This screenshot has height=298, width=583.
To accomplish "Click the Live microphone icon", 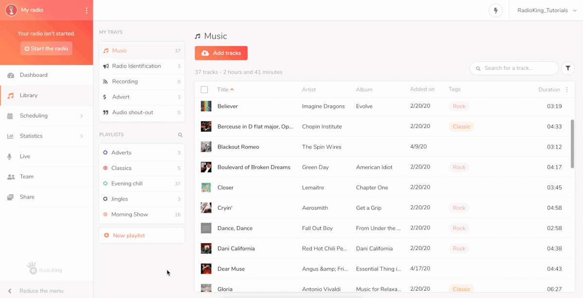I will (10, 157).
